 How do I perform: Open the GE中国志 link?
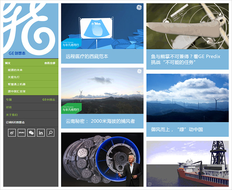(49, 100)
